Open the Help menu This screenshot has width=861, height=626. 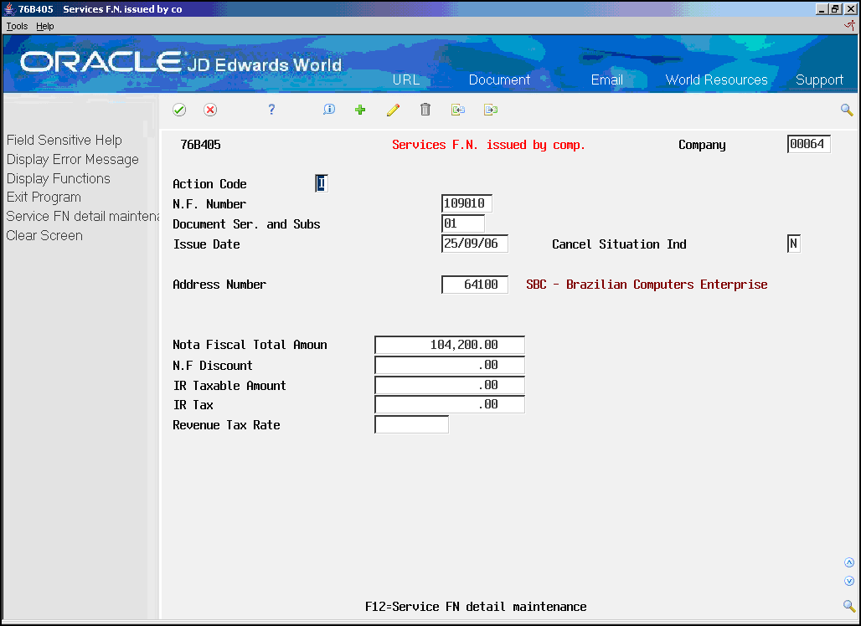coord(45,26)
